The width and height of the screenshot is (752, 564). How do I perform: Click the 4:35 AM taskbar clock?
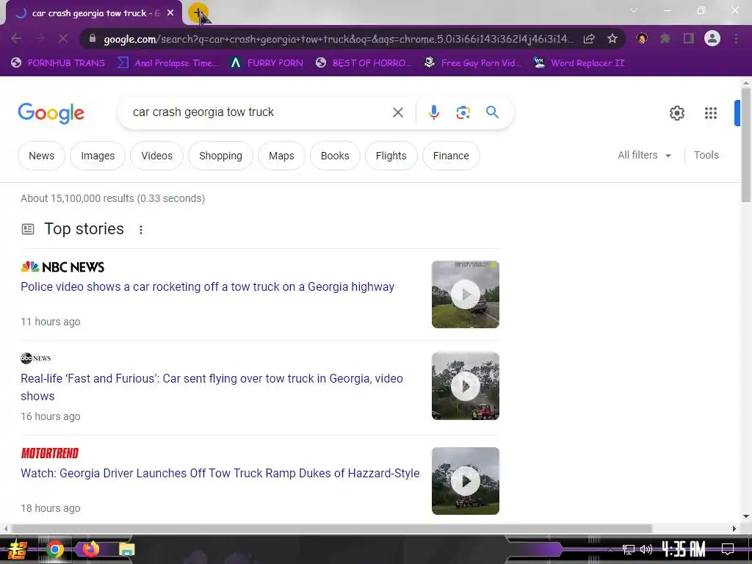[684, 549]
